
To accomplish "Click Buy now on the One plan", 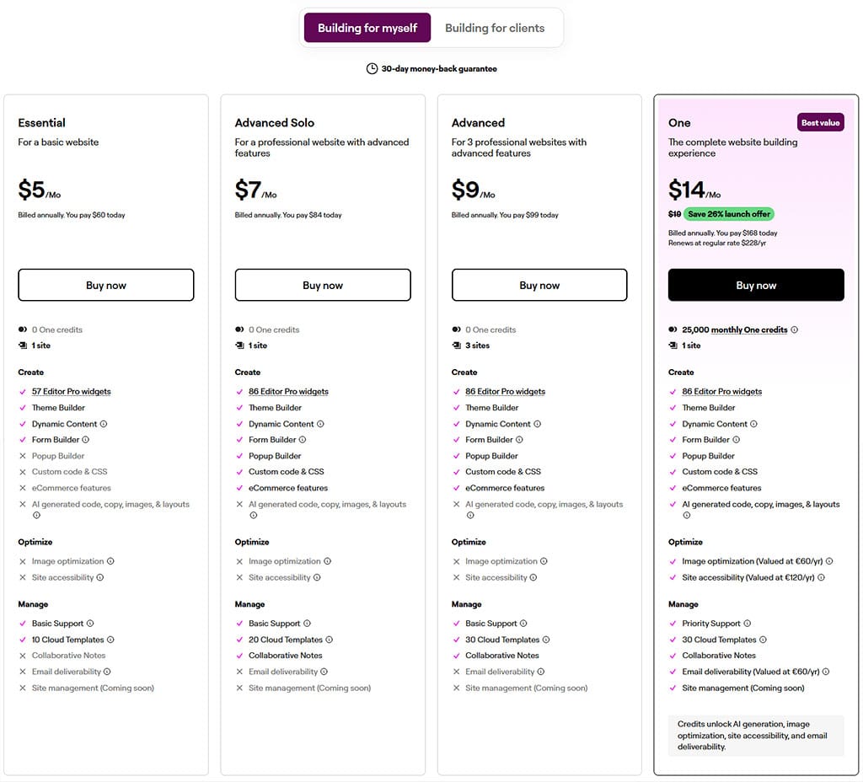I will [x=756, y=285].
